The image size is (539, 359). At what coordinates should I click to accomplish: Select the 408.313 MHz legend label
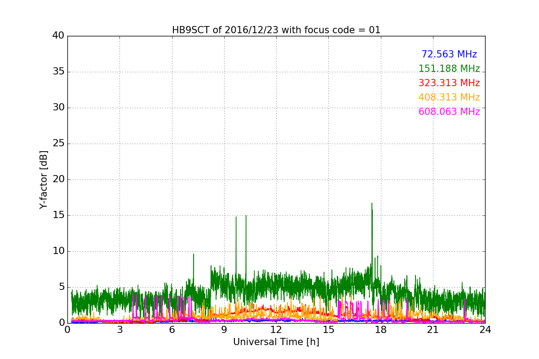(449, 97)
